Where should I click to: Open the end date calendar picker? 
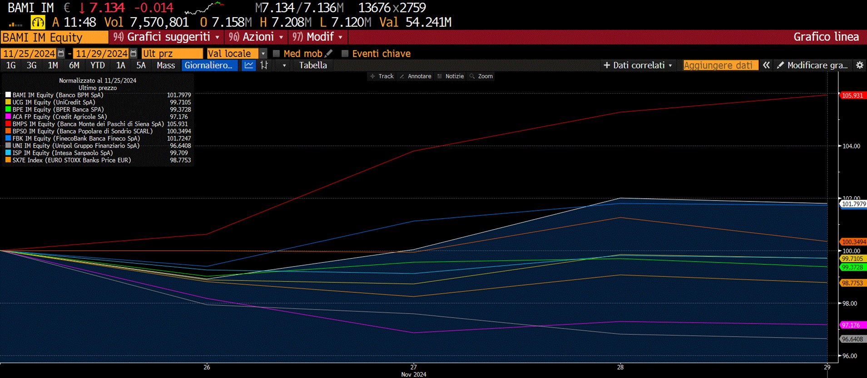click(x=133, y=54)
